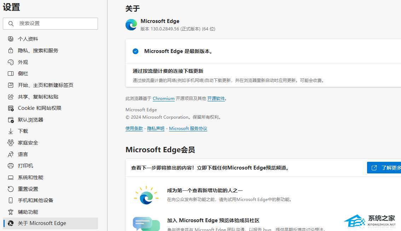Click the 手机和其他设备 phone icon

click(x=11, y=200)
